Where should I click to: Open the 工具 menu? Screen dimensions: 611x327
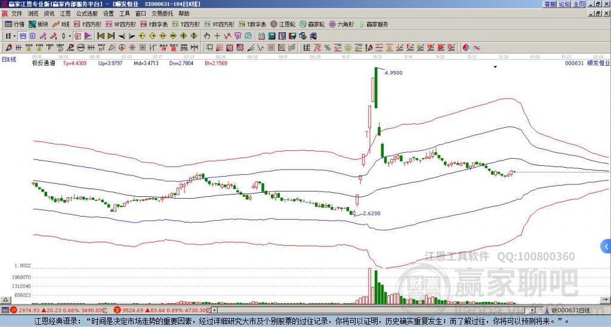(x=125, y=14)
